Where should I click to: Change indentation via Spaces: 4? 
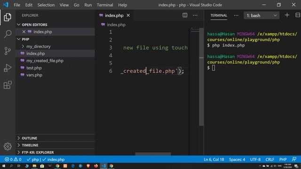[x=237, y=160]
